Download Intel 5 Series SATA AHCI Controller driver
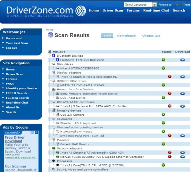Image resolution: width=191 pixels, height=172 pixels. [x=182, y=106]
